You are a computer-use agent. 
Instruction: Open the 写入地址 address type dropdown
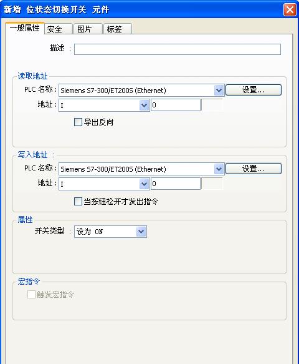[104, 184]
